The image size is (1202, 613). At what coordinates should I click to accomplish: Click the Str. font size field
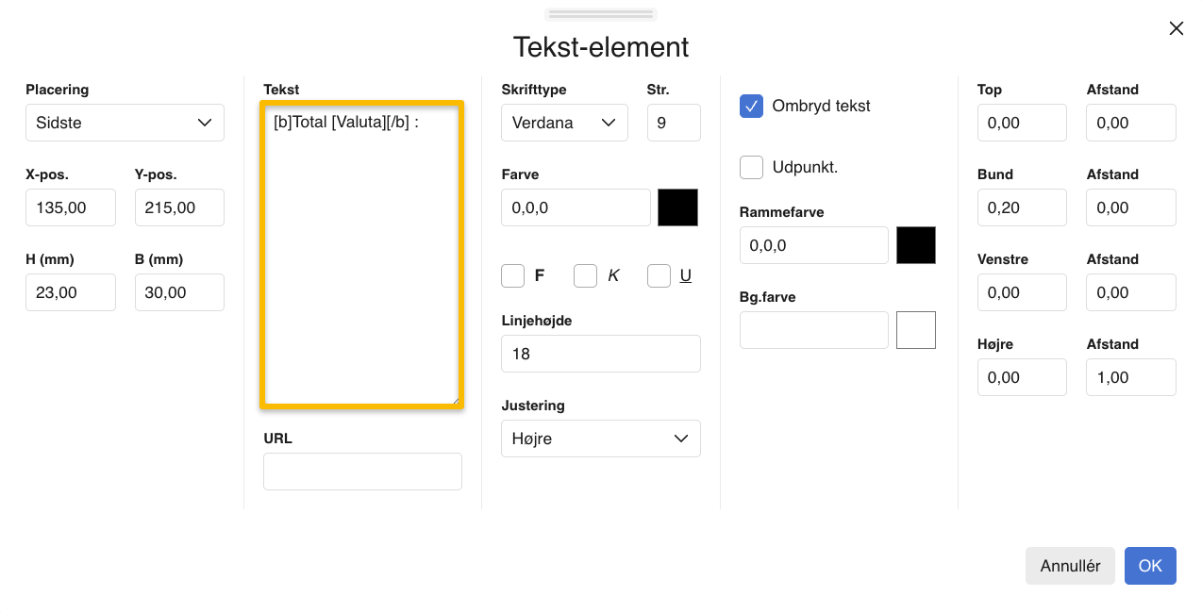(674, 123)
